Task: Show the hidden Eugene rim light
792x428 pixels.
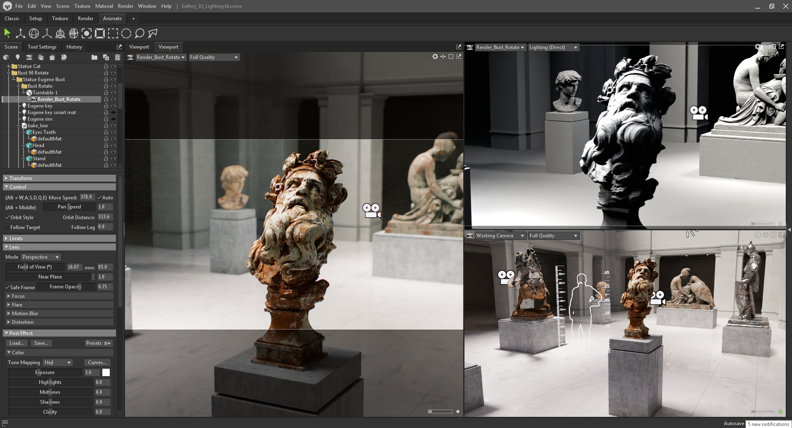Action: click(x=114, y=119)
